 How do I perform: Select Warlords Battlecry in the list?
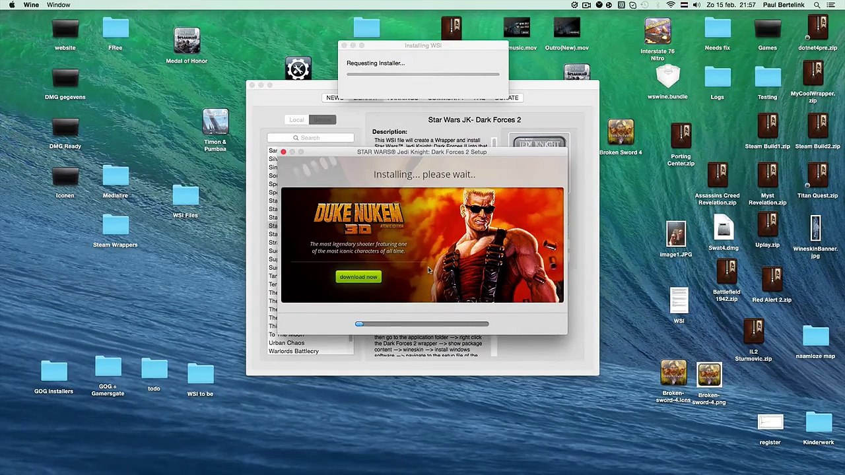click(294, 352)
